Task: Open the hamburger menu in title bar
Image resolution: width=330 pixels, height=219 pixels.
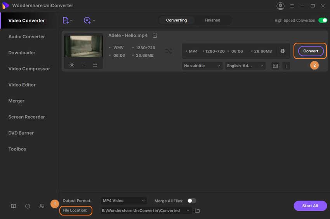Action: 292,6
